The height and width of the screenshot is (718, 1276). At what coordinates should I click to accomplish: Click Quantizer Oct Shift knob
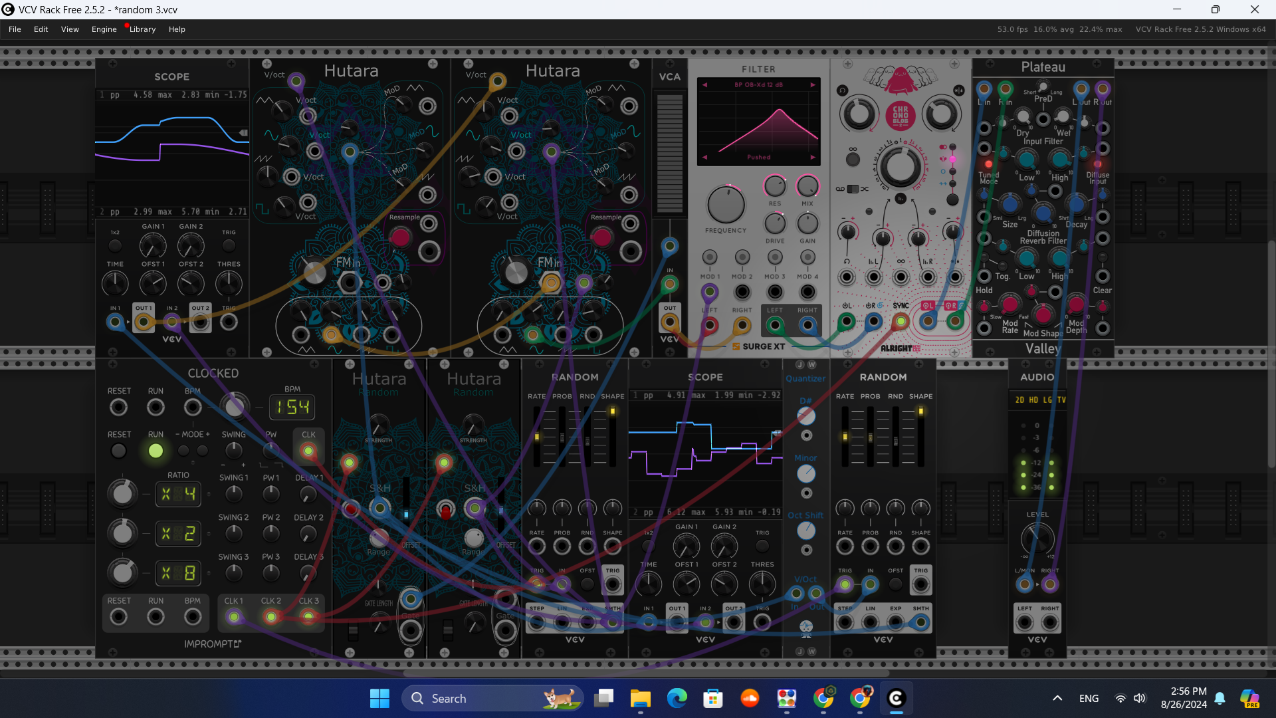[x=806, y=531]
